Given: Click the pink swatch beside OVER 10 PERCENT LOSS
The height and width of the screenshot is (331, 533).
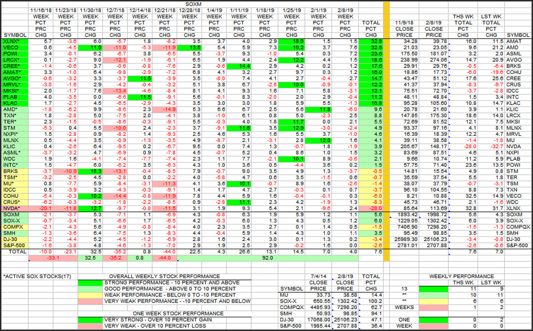Looking at the screenshot, I should (x=90, y=326).
